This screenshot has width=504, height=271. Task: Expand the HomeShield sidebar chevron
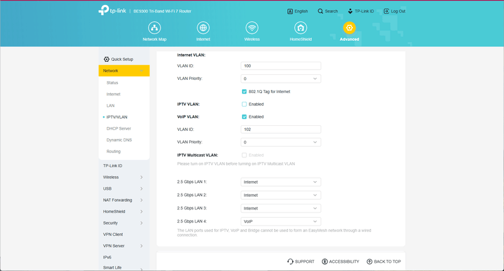point(141,212)
